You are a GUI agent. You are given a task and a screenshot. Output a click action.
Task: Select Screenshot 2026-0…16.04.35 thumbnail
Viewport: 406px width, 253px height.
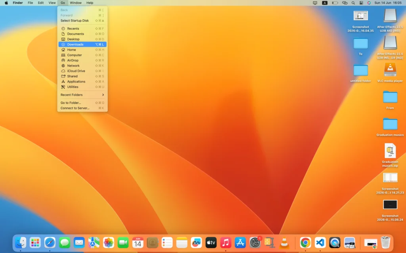point(361,16)
